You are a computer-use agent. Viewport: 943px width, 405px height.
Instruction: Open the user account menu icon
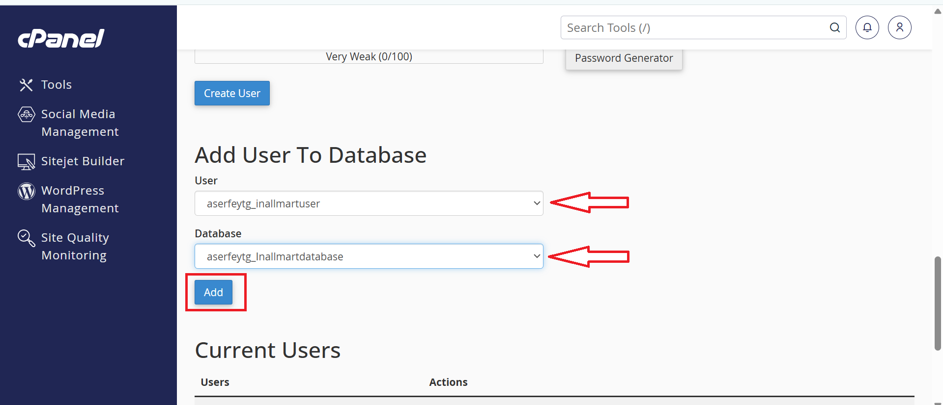point(900,27)
